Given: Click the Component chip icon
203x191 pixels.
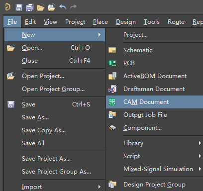Looking at the screenshot, I should 112,128.
